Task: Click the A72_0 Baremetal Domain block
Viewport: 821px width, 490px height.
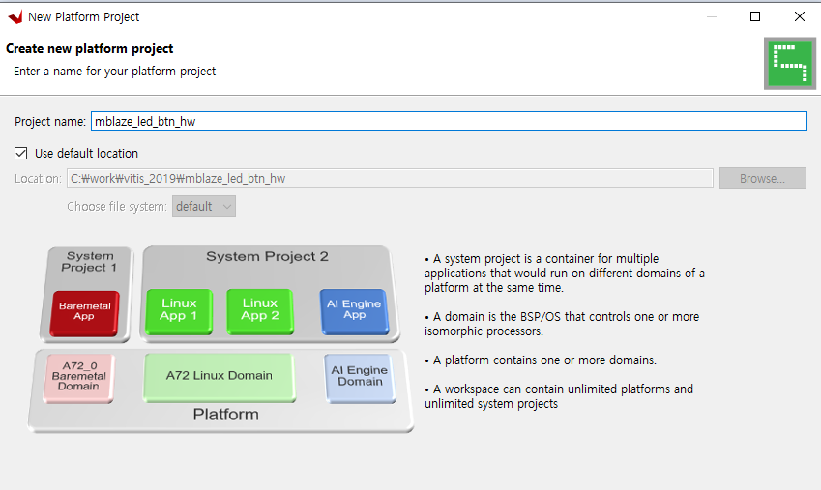Action: pyautogui.click(x=78, y=378)
